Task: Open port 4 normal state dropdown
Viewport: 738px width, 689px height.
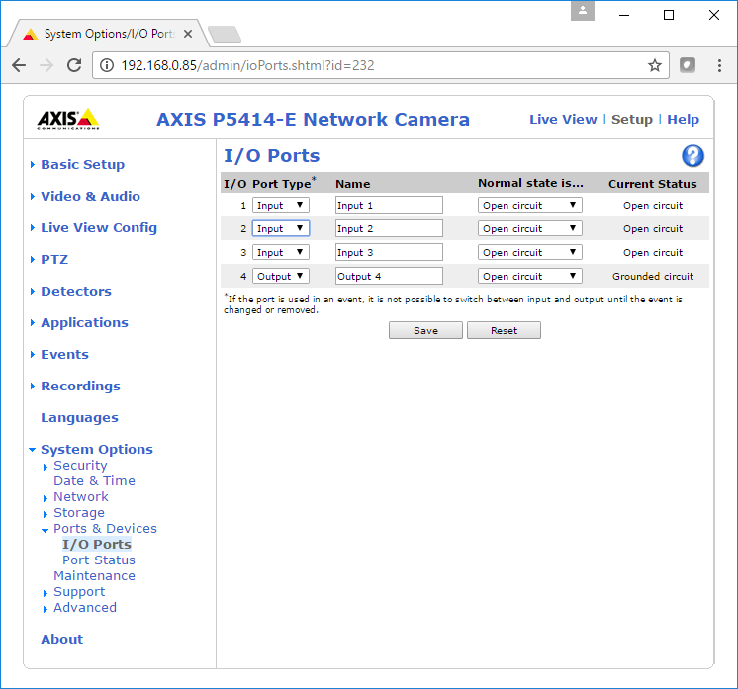Action: pyautogui.click(x=530, y=276)
